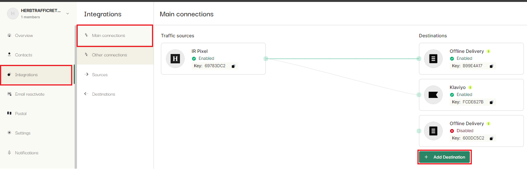The width and height of the screenshot is (527, 171).
Task: Click the disabled Offline Delivery connection node
Action: coord(419,131)
